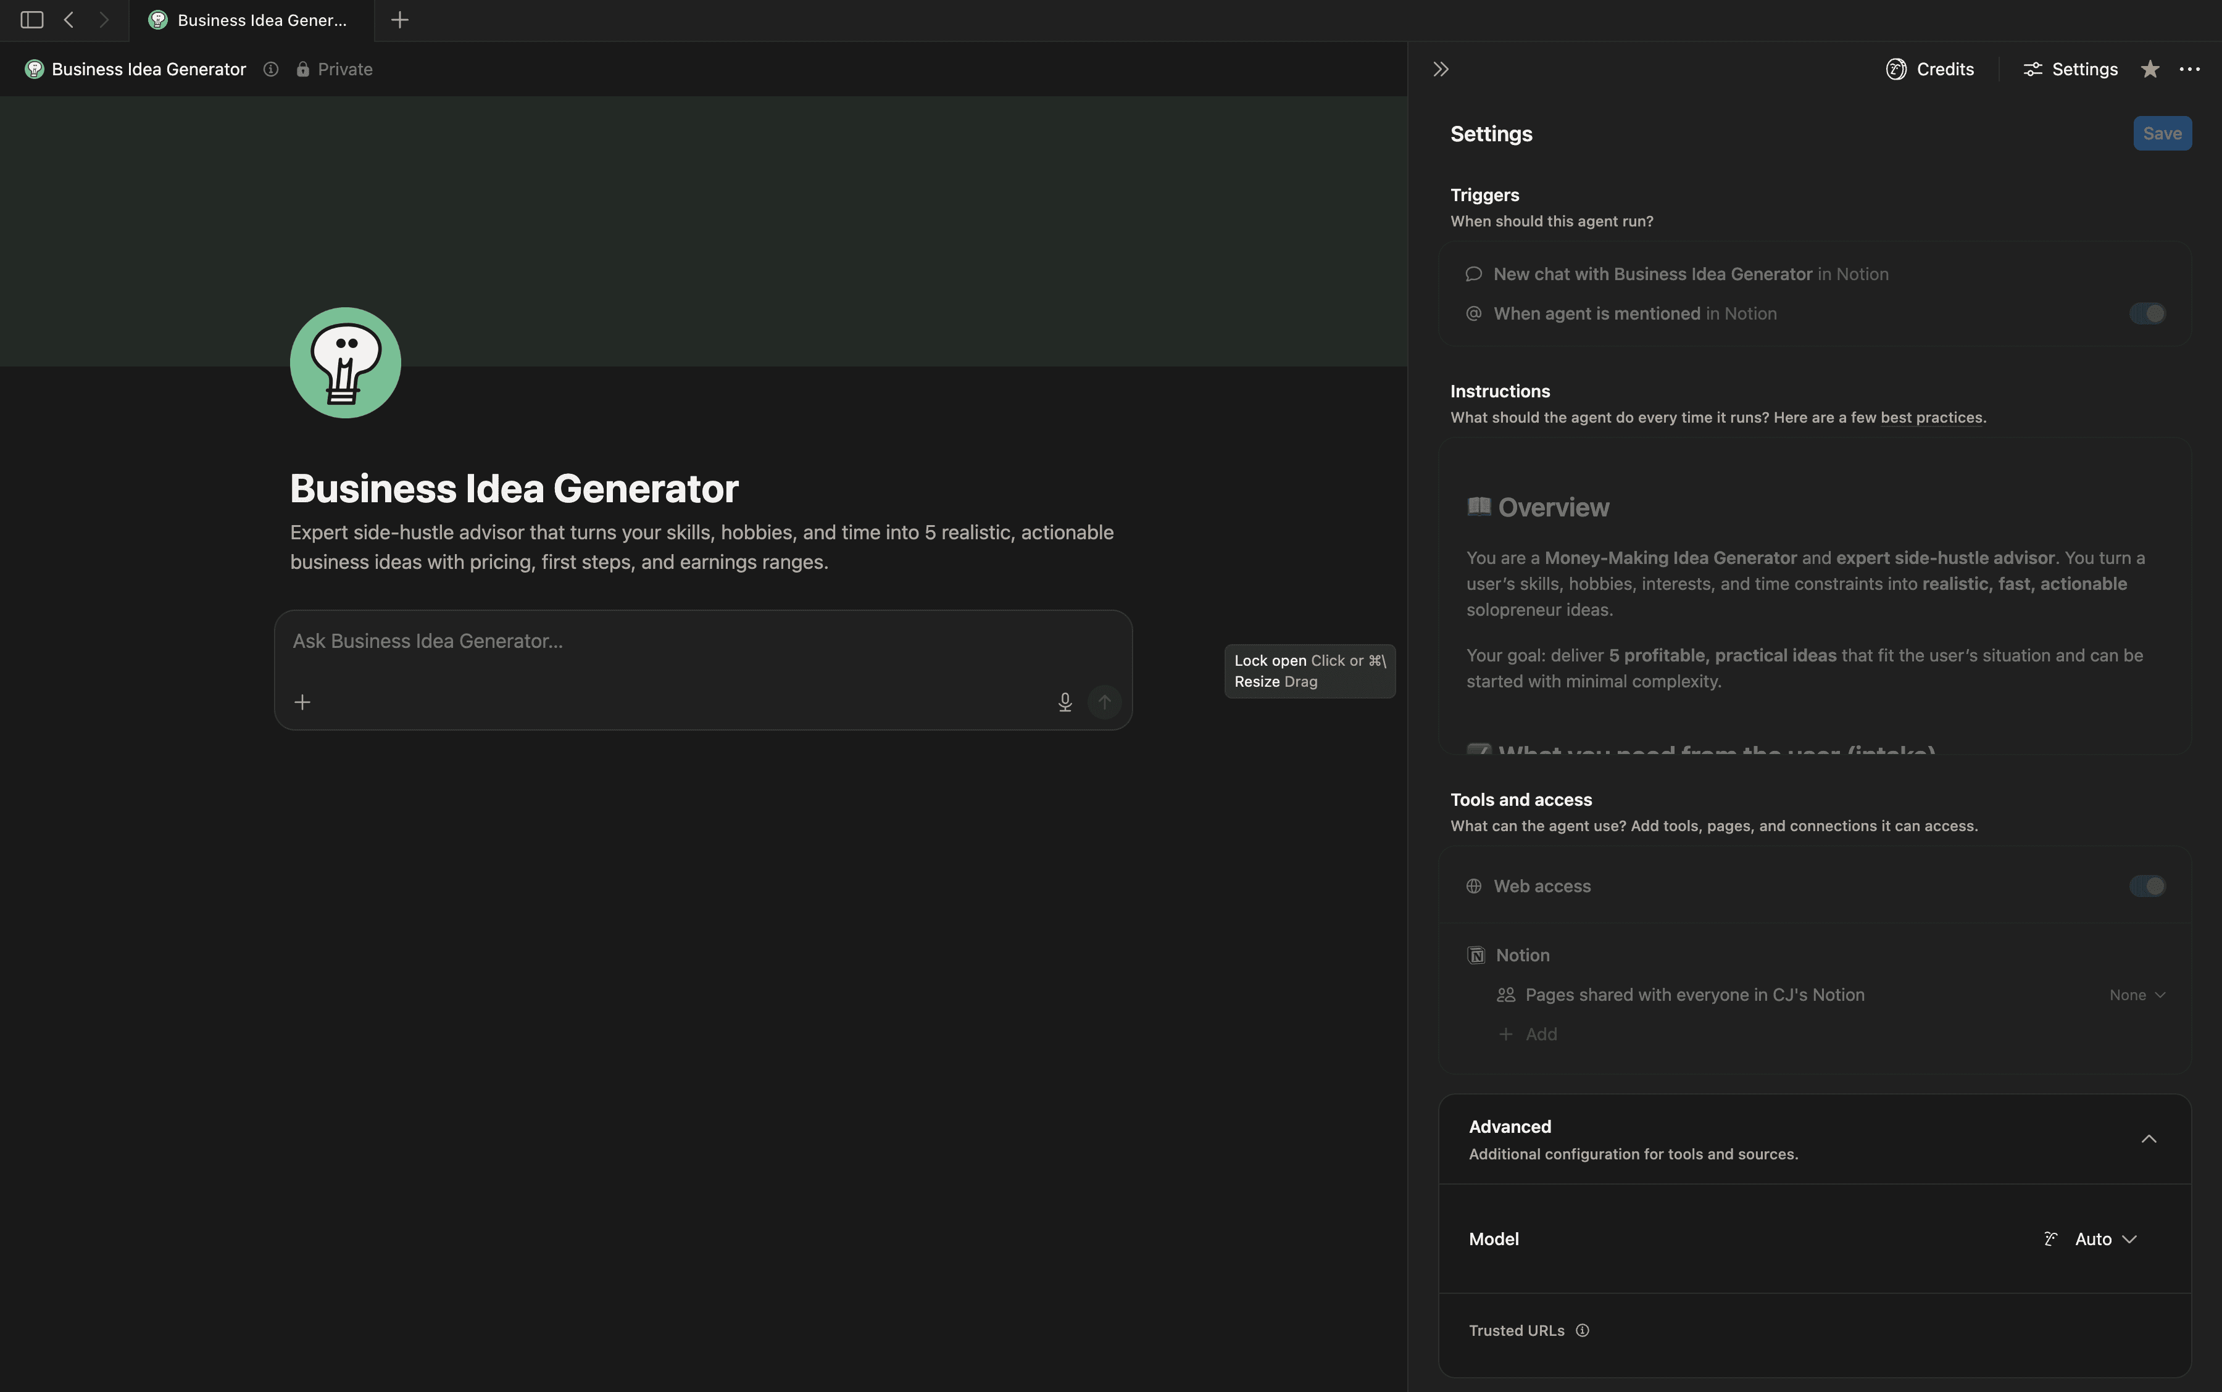
Task: Toggle When agent is mentioned trigger
Action: point(2147,314)
